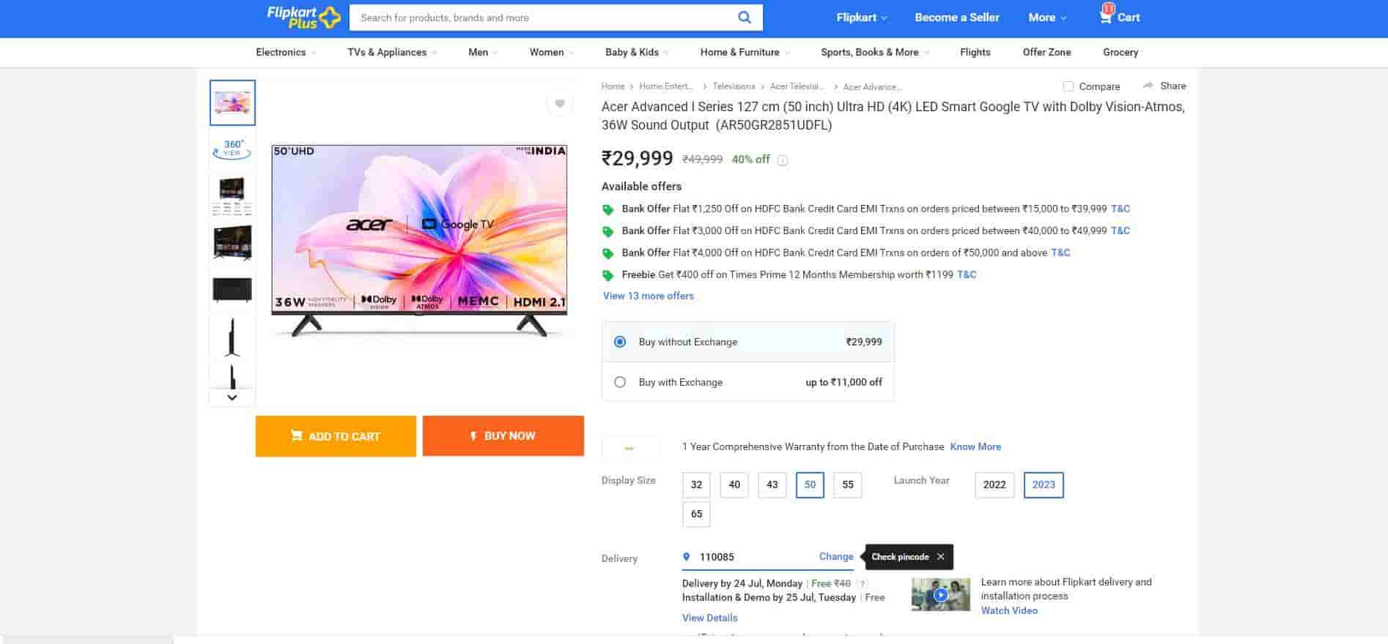Image resolution: width=1388 pixels, height=644 pixels.
Task: Select Buy without Exchange option
Action: 620,342
